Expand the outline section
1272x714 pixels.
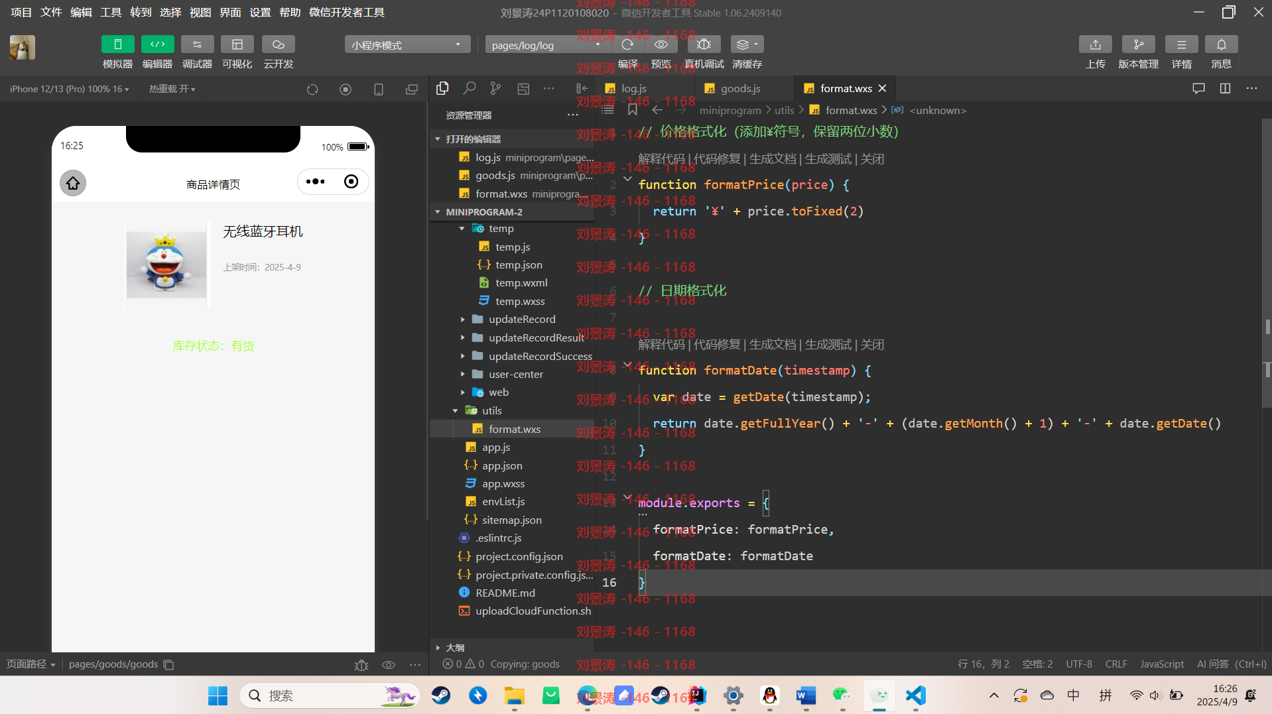point(438,647)
